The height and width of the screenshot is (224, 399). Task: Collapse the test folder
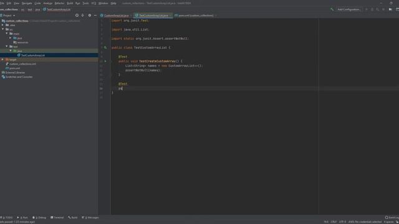pyautogui.click(x=7, y=47)
